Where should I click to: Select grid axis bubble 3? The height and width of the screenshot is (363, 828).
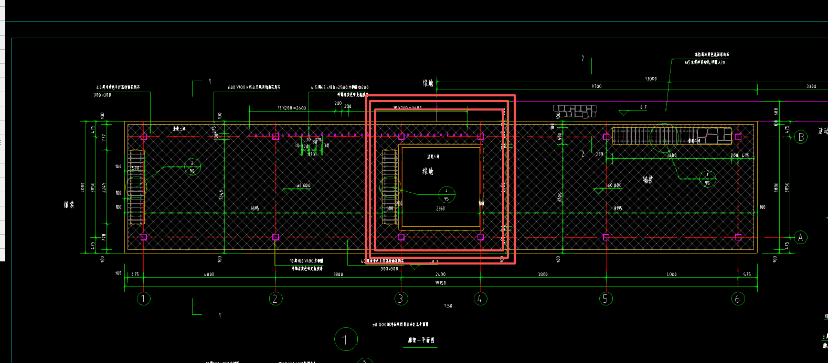click(401, 299)
